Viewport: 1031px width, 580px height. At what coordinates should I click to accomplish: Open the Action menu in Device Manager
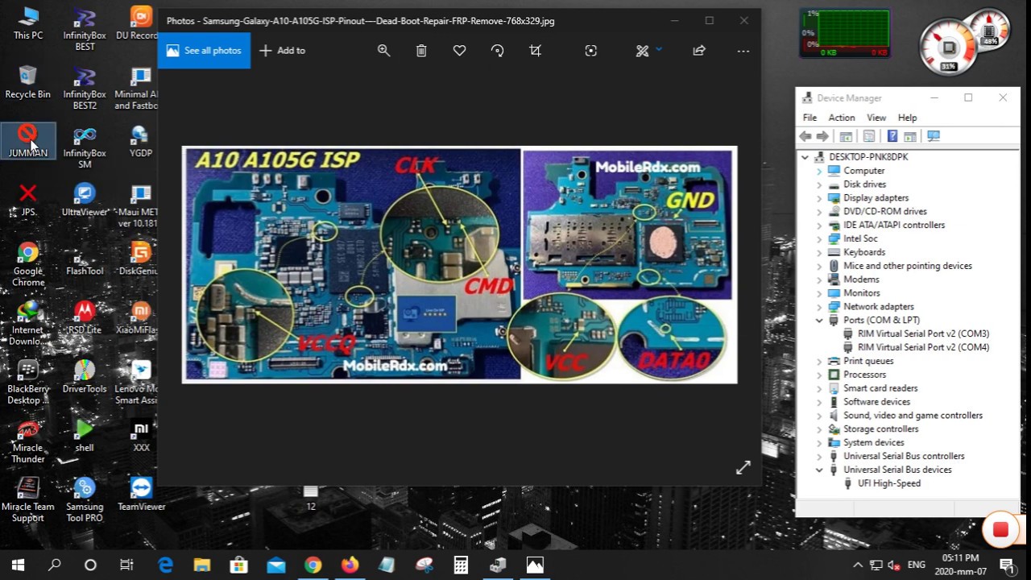(x=842, y=118)
